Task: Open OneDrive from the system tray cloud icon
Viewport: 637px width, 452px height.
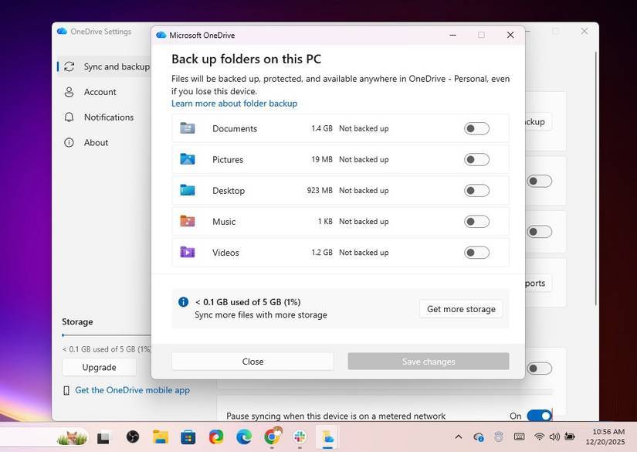Action: [x=478, y=437]
